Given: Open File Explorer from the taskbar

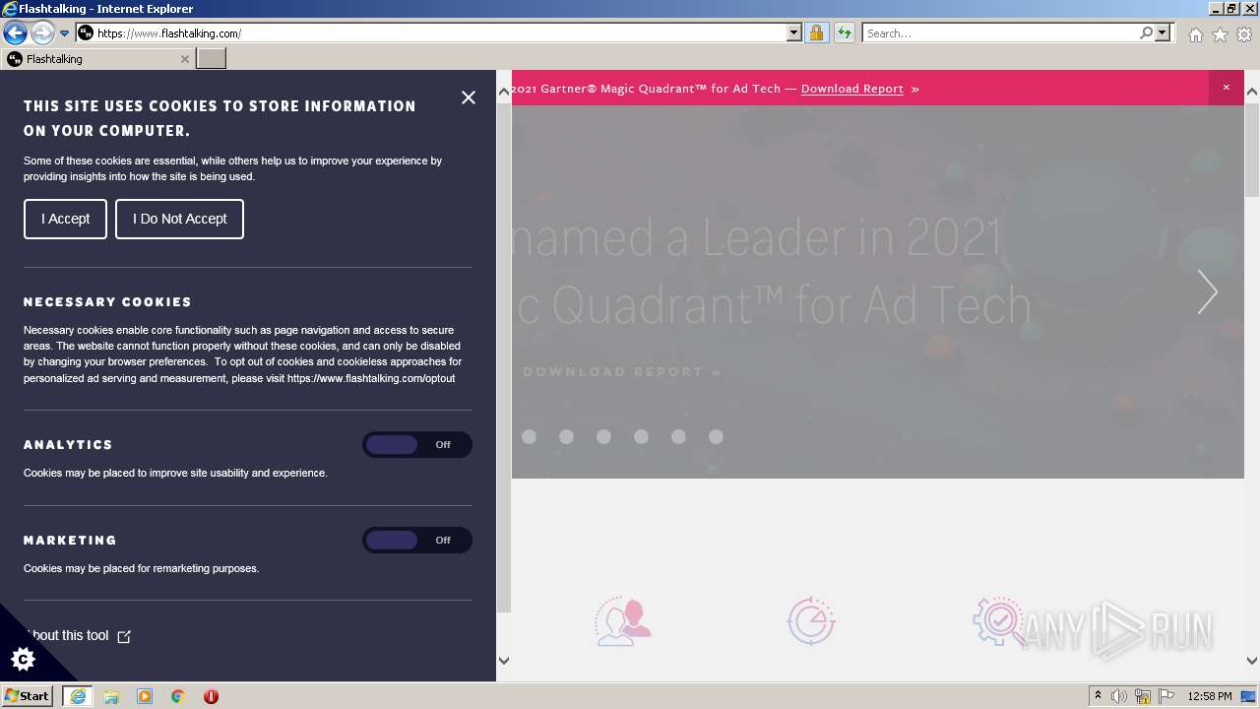Looking at the screenshot, I should [111, 696].
